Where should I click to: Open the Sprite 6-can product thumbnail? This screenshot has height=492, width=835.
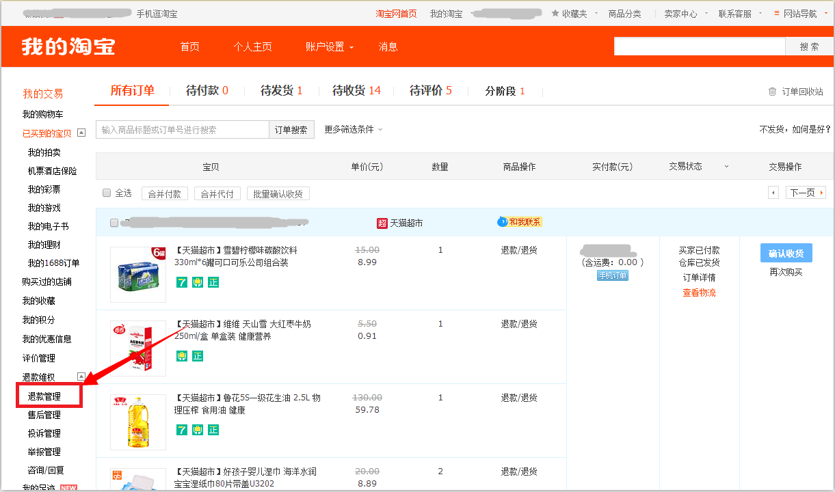(138, 275)
